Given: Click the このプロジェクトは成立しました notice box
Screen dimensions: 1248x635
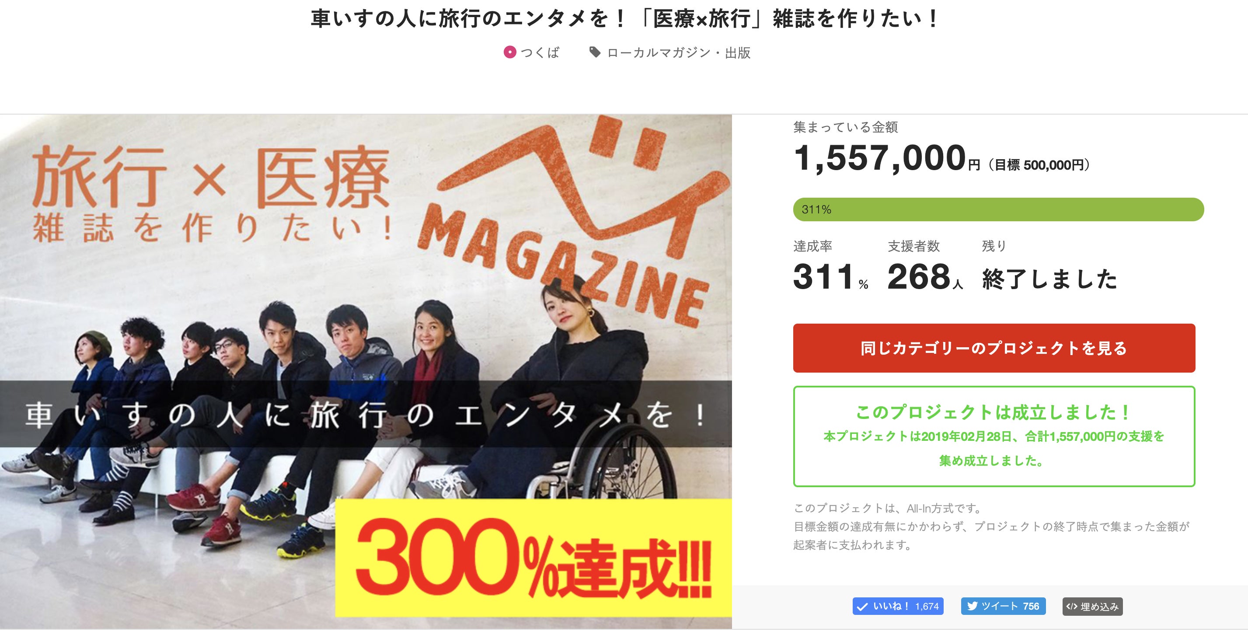Looking at the screenshot, I should (x=994, y=436).
